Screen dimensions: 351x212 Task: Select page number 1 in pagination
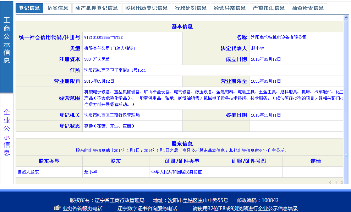coord(336,182)
